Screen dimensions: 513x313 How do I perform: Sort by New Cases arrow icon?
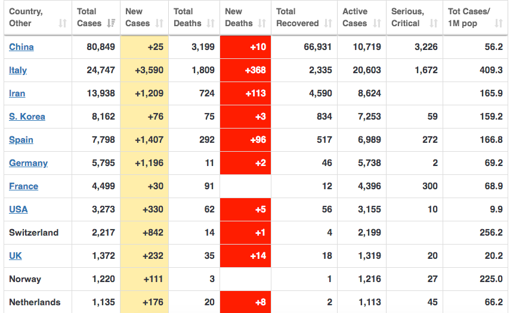[x=159, y=23]
